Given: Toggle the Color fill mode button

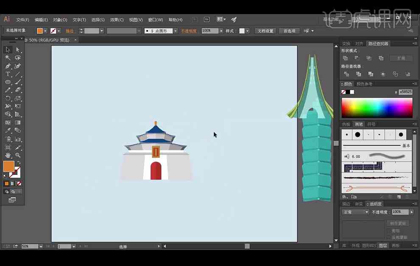Looking at the screenshot, I should (7, 184).
